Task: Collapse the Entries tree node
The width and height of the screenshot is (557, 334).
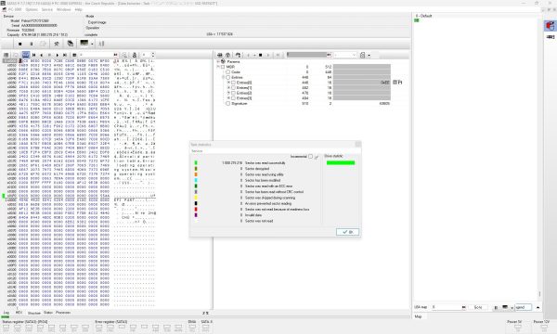Action: pyautogui.click(x=223, y=77)
